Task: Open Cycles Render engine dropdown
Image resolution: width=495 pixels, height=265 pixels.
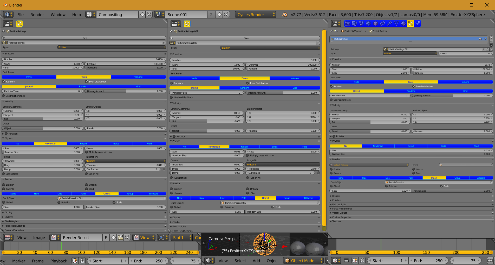Action: pyautogui.click(x=256, y=15)
